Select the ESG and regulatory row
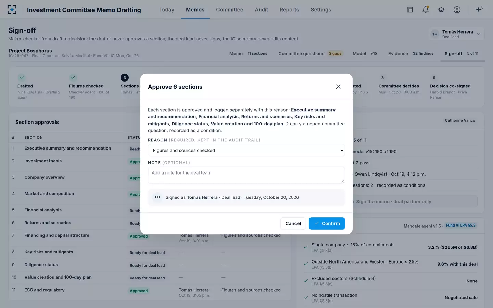493x308 pixels. tap(150, 292)
